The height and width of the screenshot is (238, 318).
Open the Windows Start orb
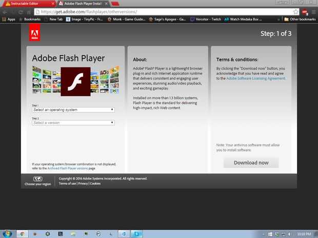7,234
